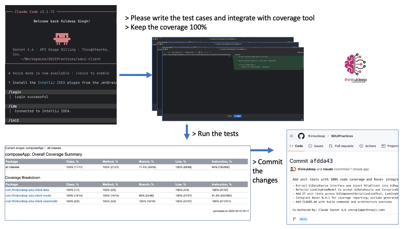Open com.thinkuldeep.sdui.client.model package link
This screenshot has height=229, width=407.
(28, 196)
